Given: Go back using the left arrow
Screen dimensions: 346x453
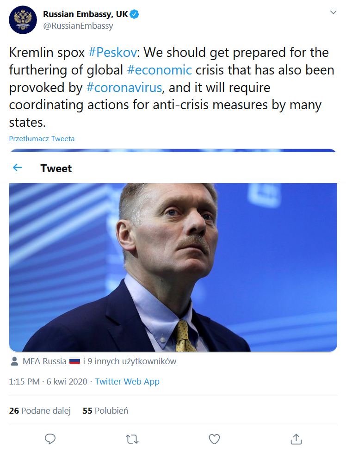Looking at the screenshot, I should click(18, 168).
